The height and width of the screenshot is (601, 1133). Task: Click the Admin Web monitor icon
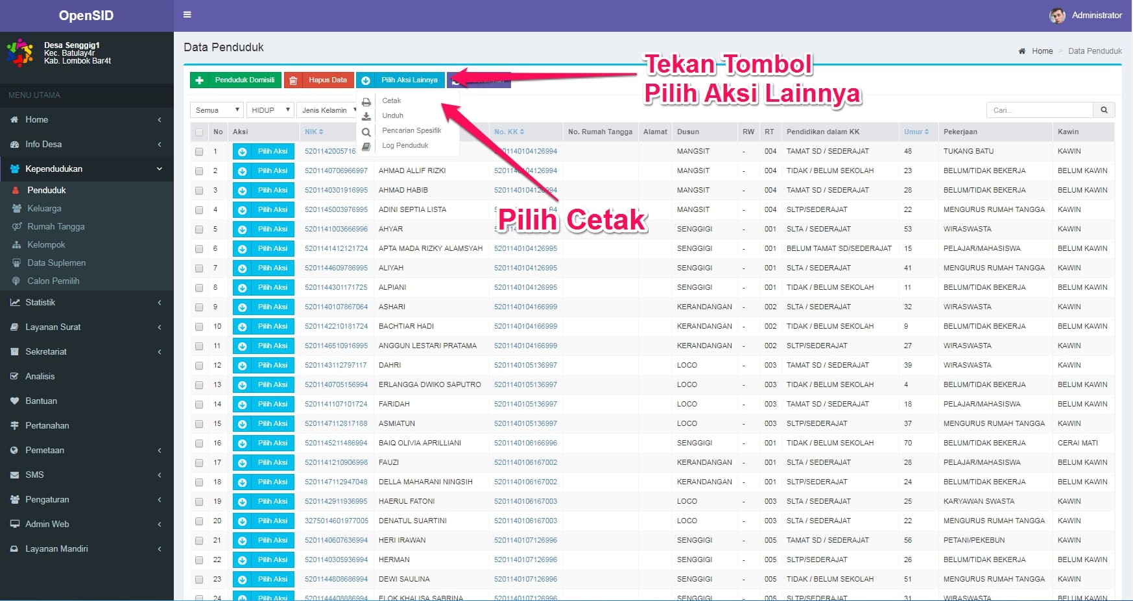(x=15, y=524)
